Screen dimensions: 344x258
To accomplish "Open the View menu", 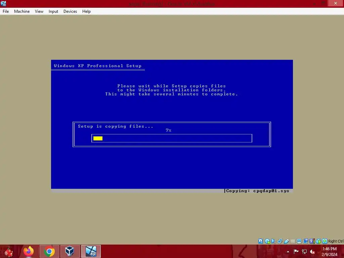I will (39, 11).
